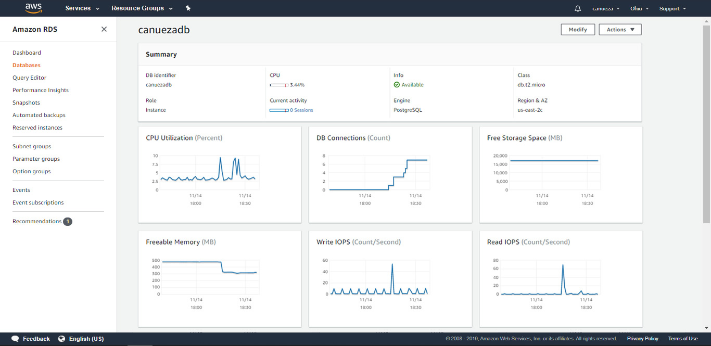Image resolution: width=711 pixels, height=346 pixels.
Task: Open the Actions dropdown button
Action: point(620,30)
